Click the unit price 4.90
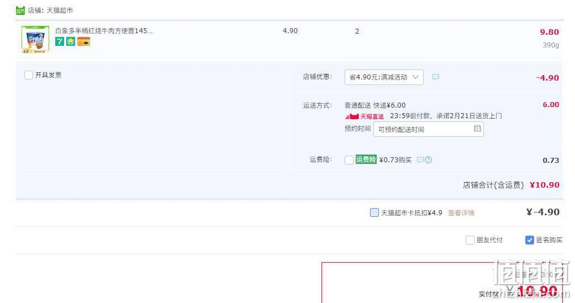The height and width of the screenshot is (303, 575). click(x=290, y=31)
